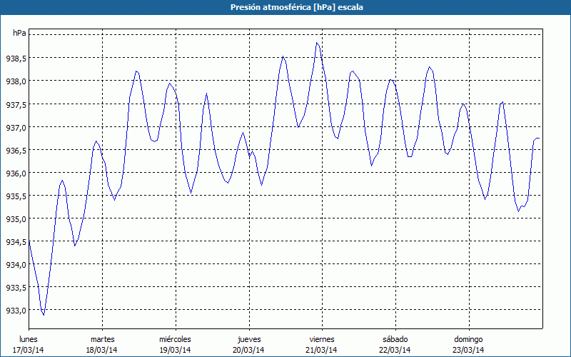Click the lowest dip of the pressure curve

[x=44, y=314]
